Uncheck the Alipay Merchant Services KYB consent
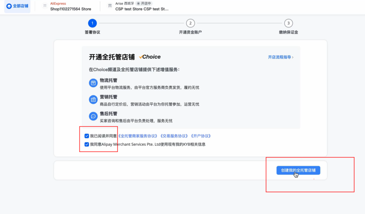365x214 pixels. (86, 144)
